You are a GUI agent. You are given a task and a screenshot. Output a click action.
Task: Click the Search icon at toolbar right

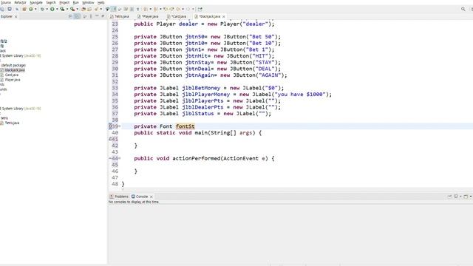(x=463, y=9)
